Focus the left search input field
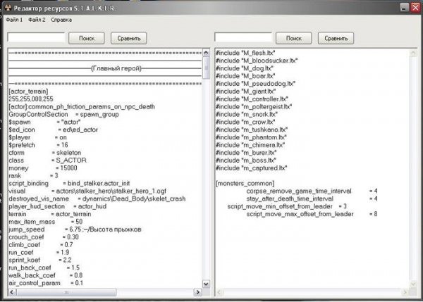Viewport: 423px width, 302px height. (36, 37)
